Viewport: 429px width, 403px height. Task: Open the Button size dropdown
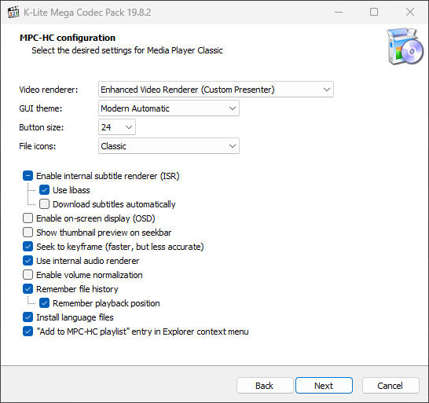[x=117, y=127]
